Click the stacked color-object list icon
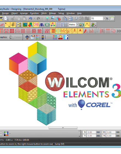 (x=65, y=18)
